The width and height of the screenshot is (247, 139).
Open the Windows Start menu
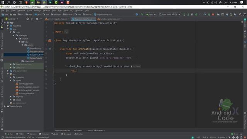pyautogui.click(x=3, y=2)
